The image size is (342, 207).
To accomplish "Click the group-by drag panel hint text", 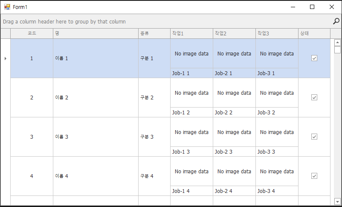I will pos(64,22).
